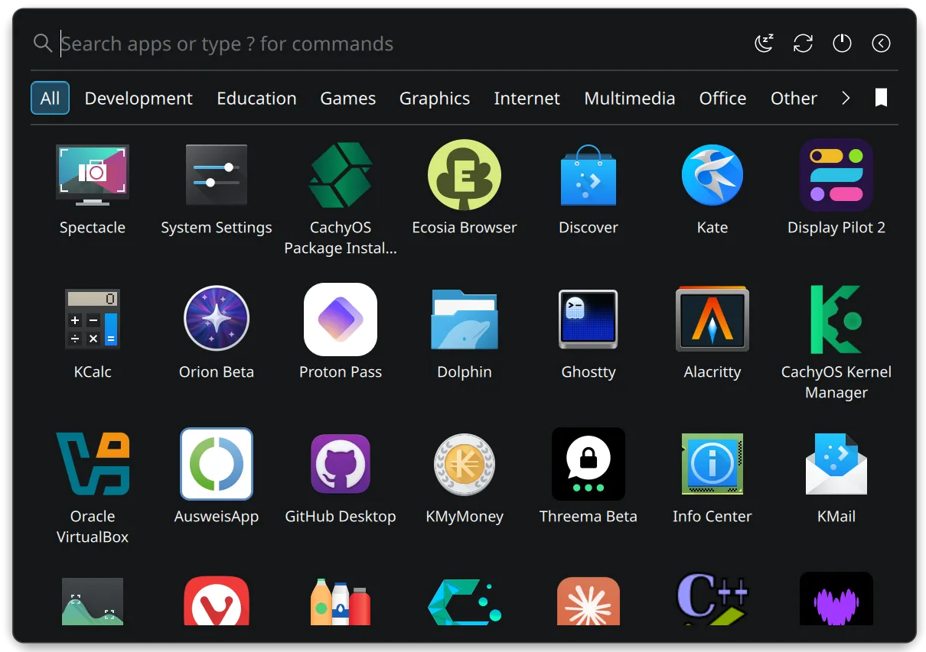Image resolution: width=926 pixels, height=652 pixels.
Task: Switch to the Education category
Action: [x=256, y=98]
